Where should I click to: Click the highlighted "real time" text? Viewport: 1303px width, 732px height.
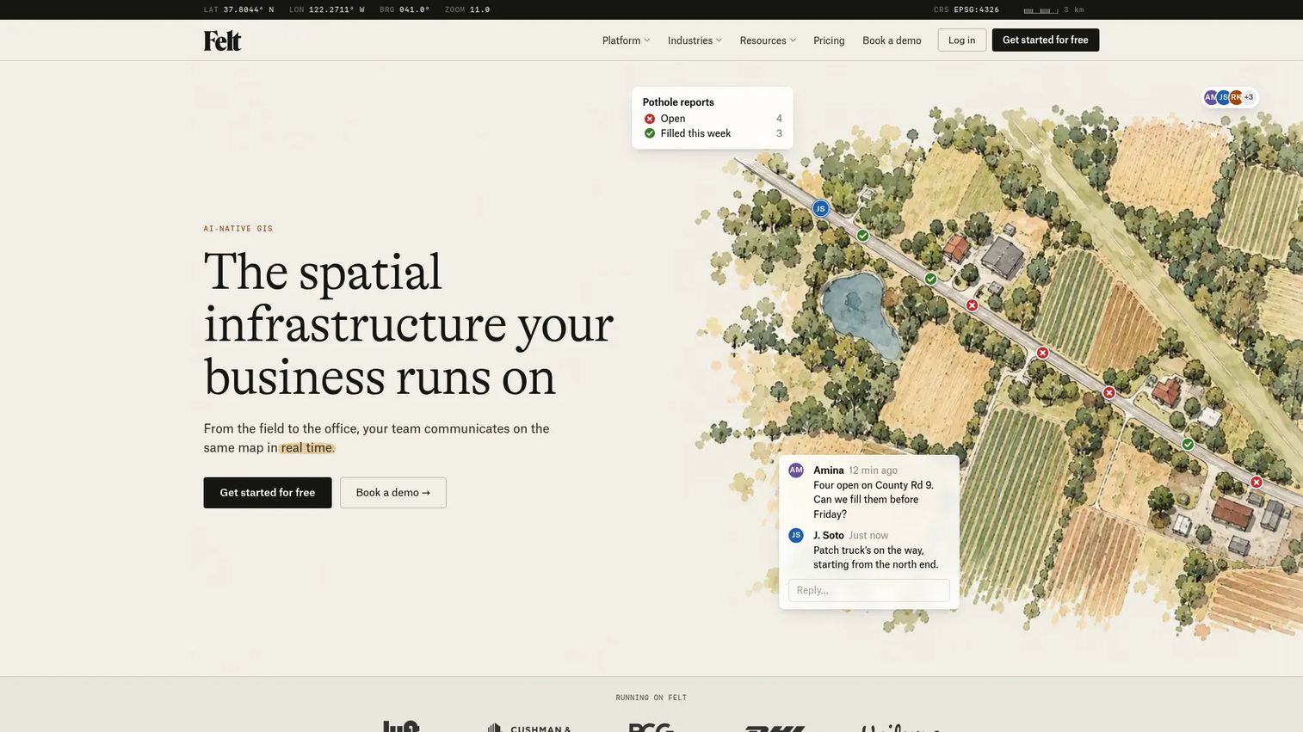click(306, 448)
